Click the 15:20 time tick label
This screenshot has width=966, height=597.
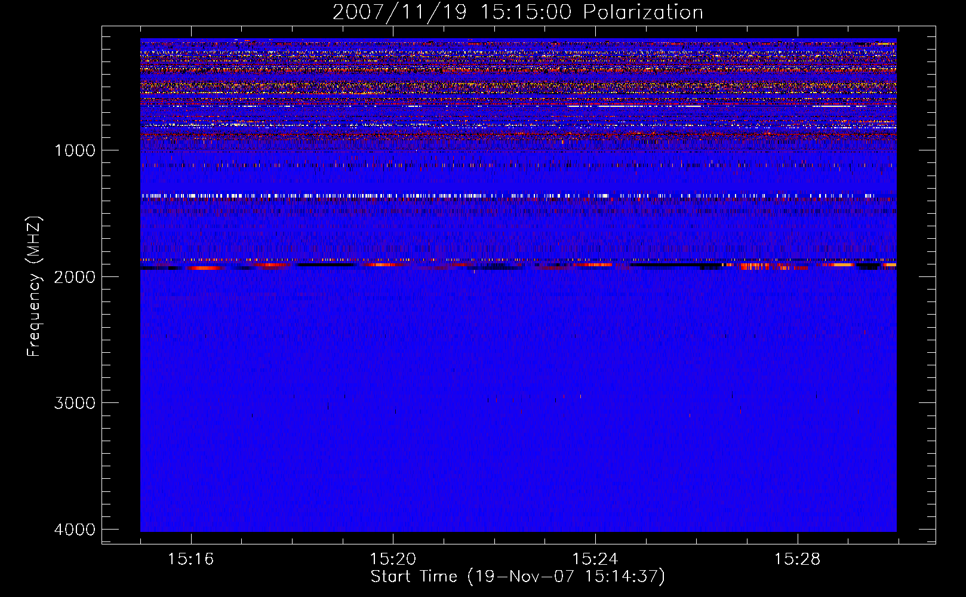pyautogui.click(x=393, y=559)
